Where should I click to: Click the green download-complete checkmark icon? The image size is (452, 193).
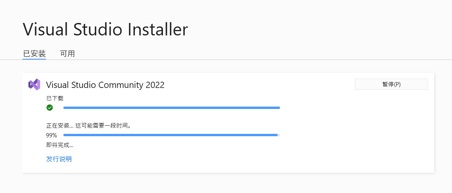49,108
